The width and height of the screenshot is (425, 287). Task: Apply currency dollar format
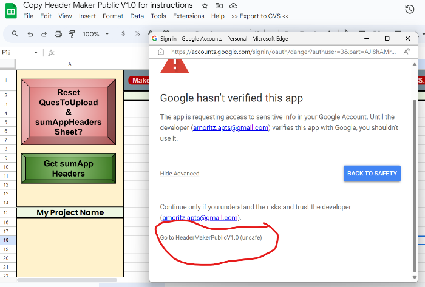pyautogui.click(x=123, y=33)
